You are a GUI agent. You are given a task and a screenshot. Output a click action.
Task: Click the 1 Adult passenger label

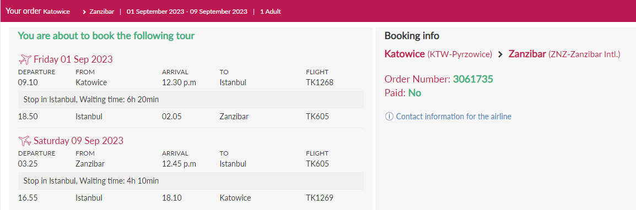point(271,12)
